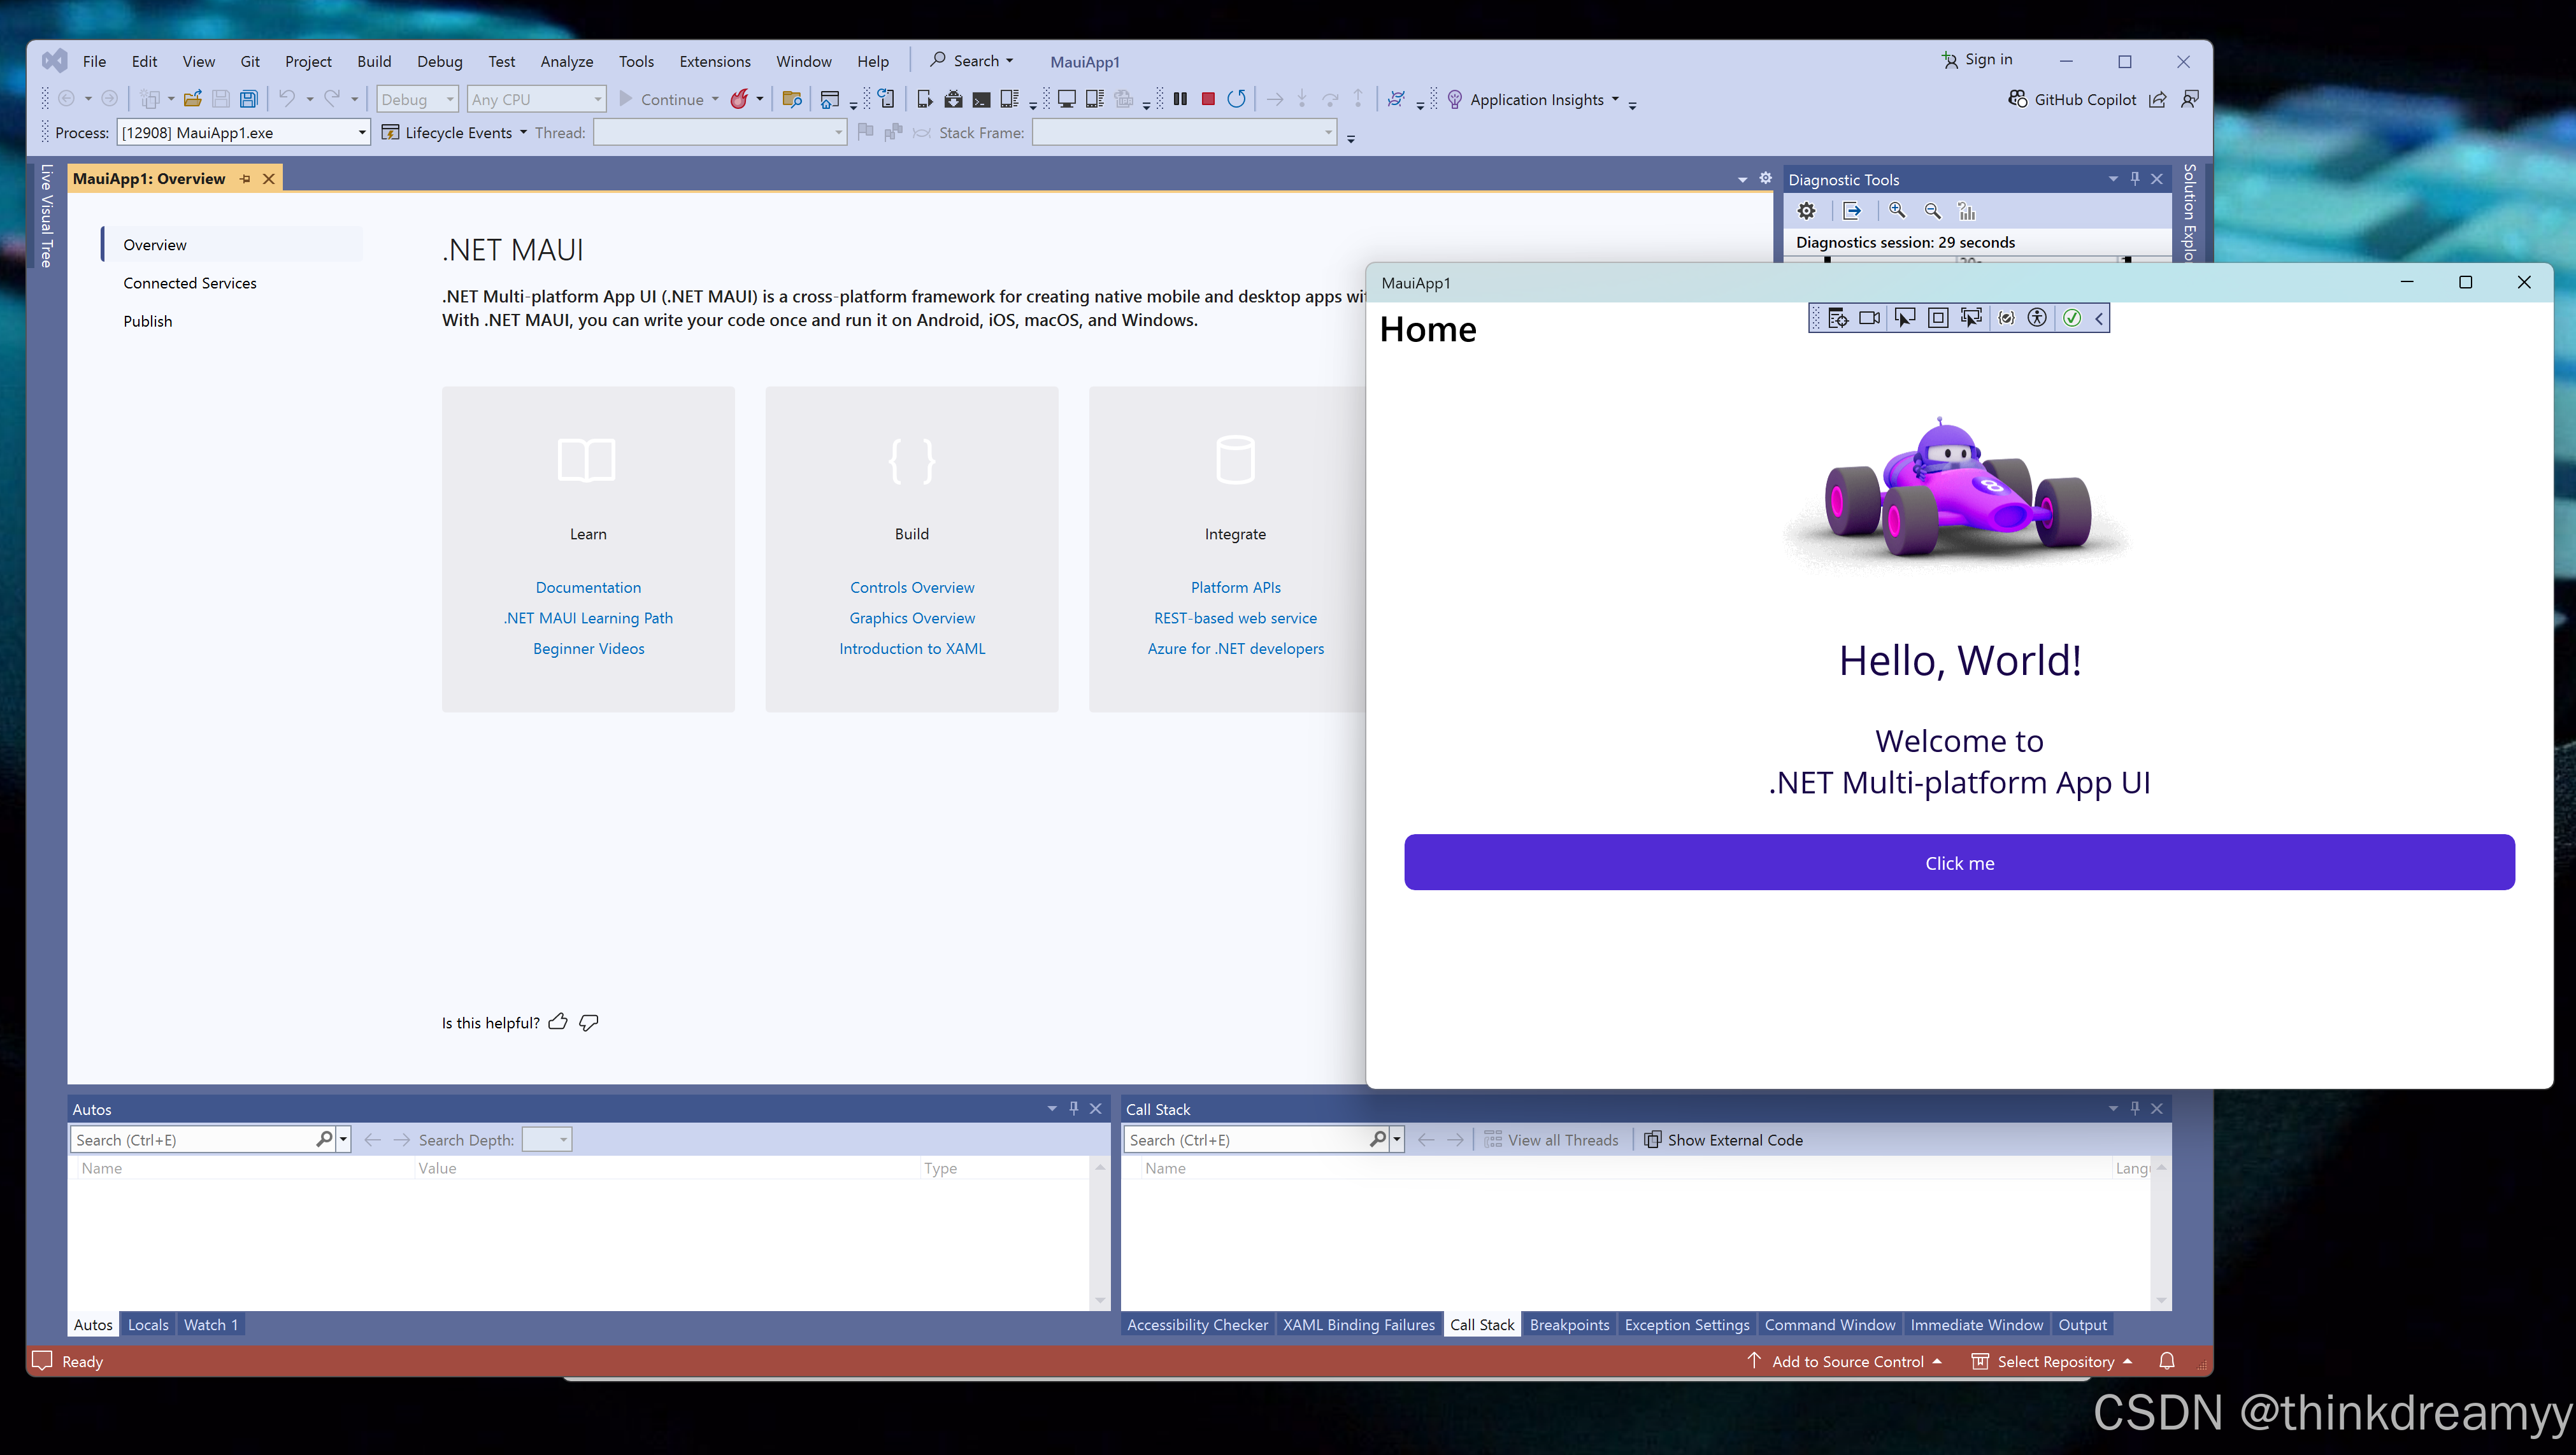Open Stack Frame dropdown

(1184, 132)
